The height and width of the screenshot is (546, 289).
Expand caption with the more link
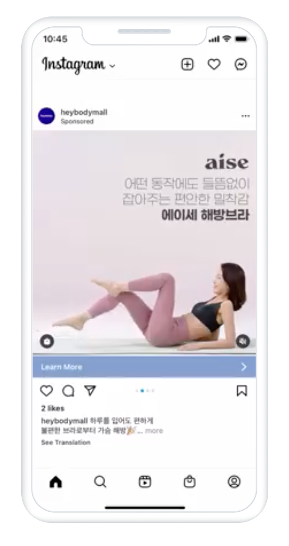(x=154, y=431)
